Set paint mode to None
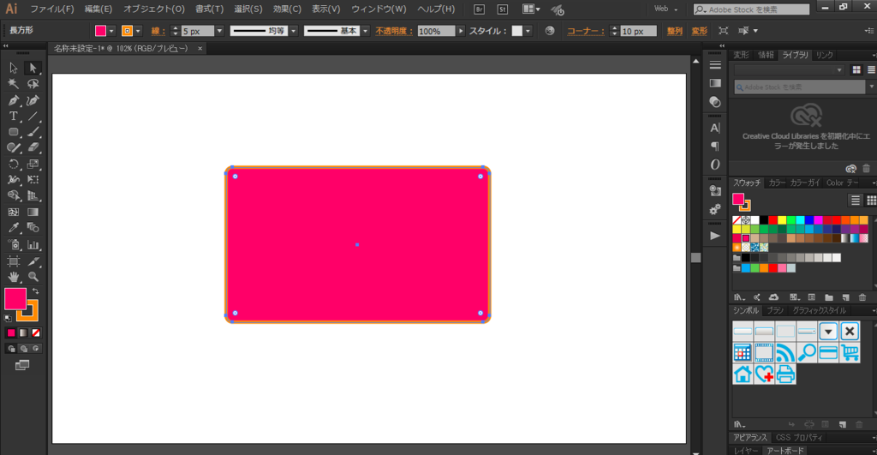Image resolution: width=877 pixels, height=455 pixels. 35,333
